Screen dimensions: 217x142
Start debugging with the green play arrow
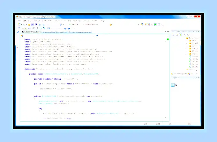coord(70,25)
